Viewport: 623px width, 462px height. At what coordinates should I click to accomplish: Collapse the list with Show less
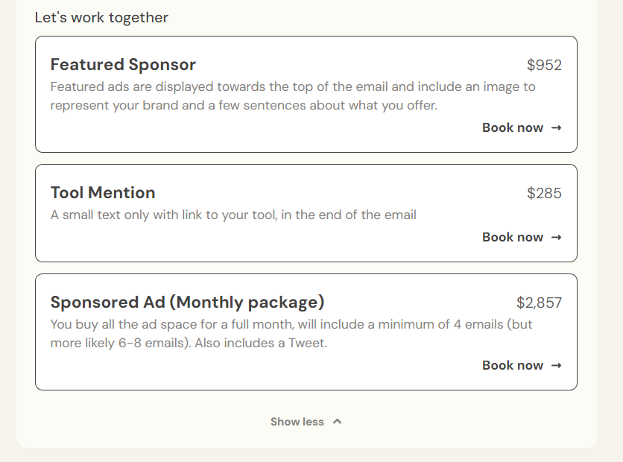[297, 422]
